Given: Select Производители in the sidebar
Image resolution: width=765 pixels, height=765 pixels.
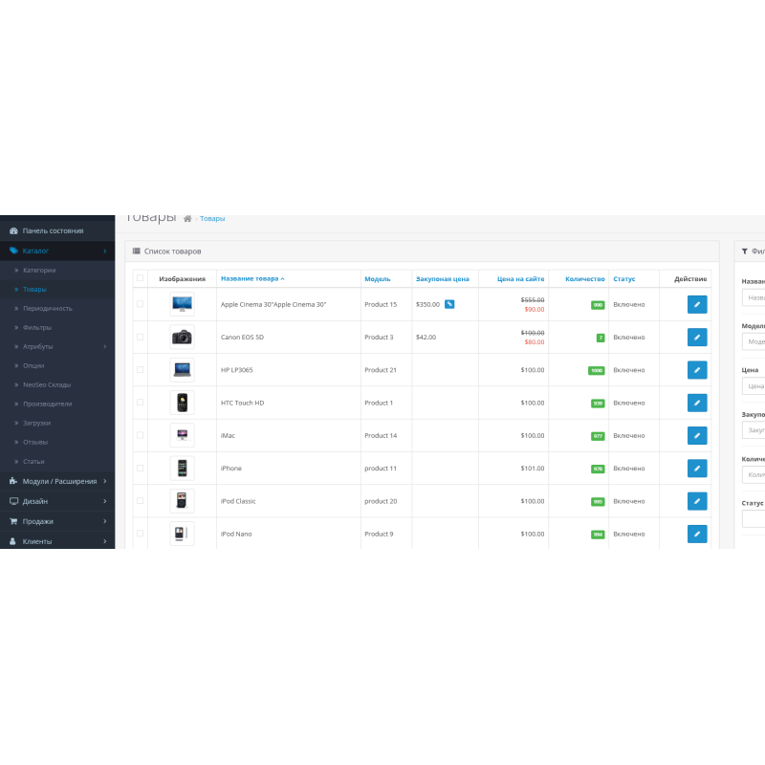Looking at the screenshot, I should point(47,404).
